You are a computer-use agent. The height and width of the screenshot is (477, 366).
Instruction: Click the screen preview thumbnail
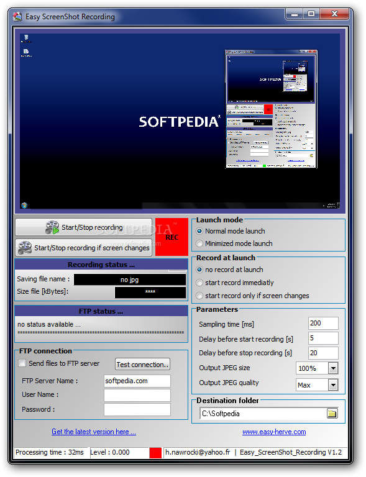[x=180, y=121]
